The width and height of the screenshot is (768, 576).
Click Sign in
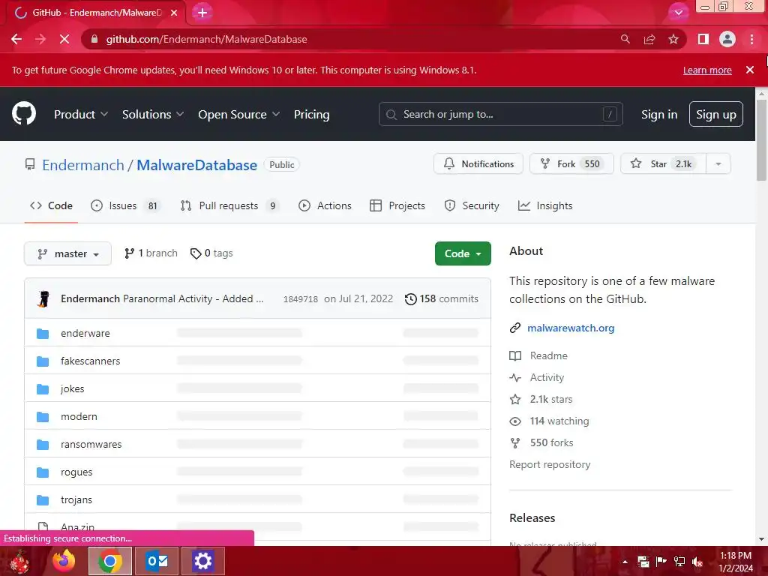[x=658, y=114]
